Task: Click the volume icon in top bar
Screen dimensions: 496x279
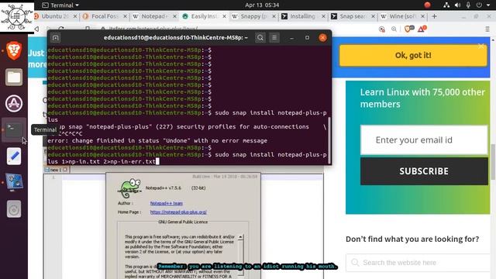Action: pyautogui.click(x=457, y=5)
